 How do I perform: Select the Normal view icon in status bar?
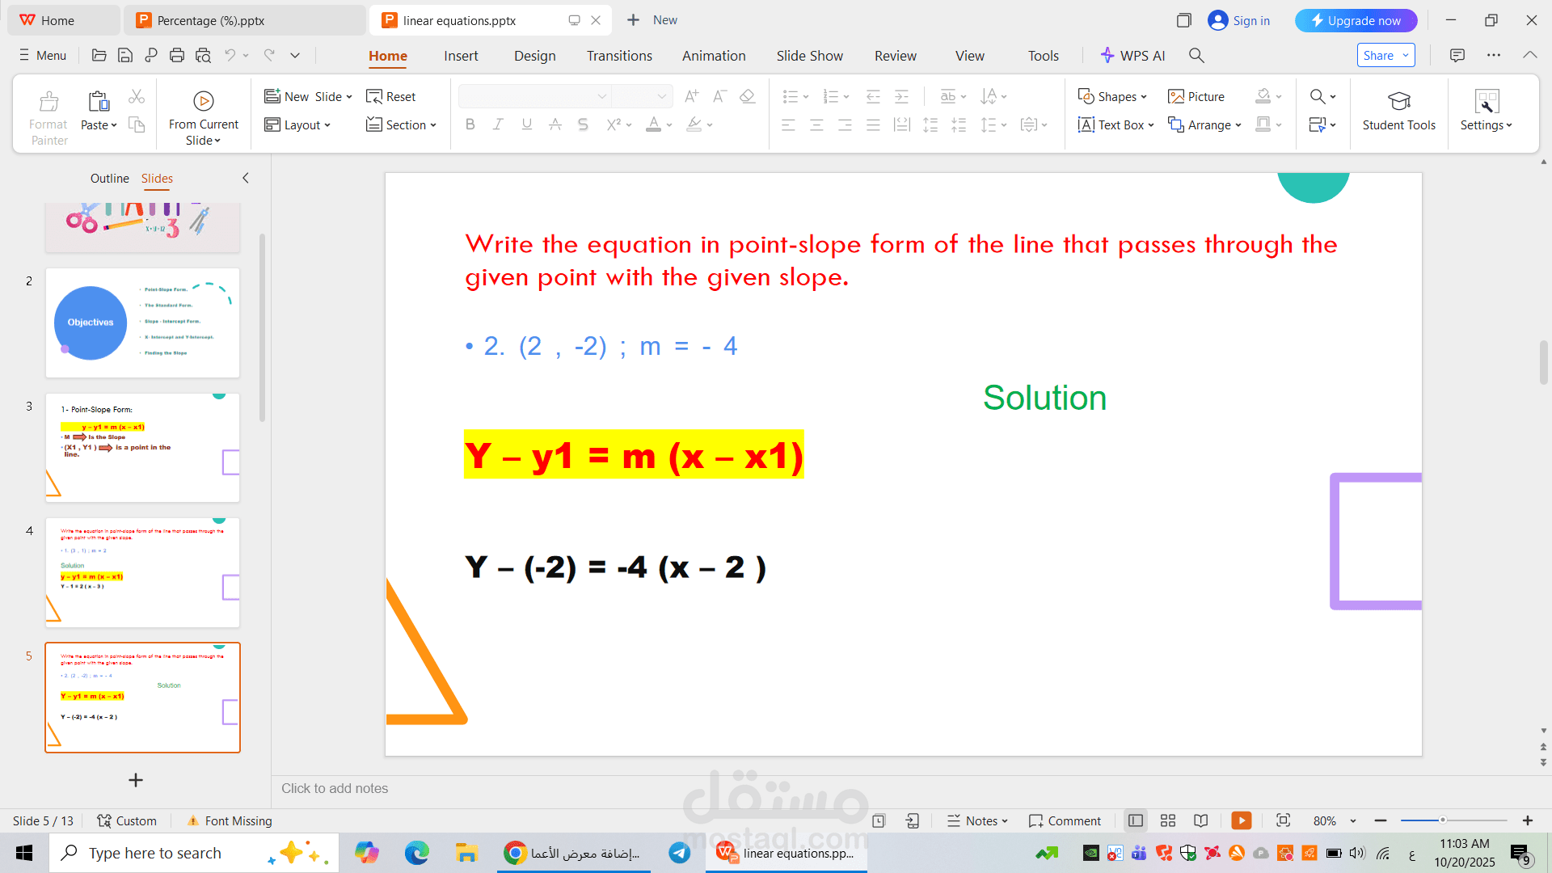tap(1136, 820)
